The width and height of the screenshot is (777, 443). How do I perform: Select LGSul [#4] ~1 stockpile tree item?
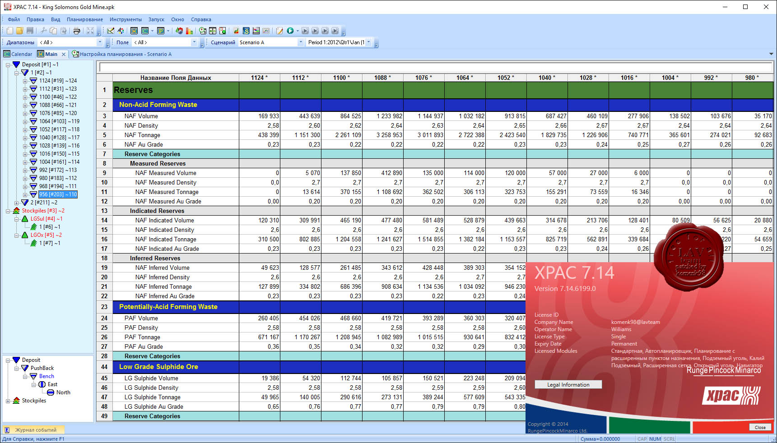pyautogui.click(x=47, y=219)
